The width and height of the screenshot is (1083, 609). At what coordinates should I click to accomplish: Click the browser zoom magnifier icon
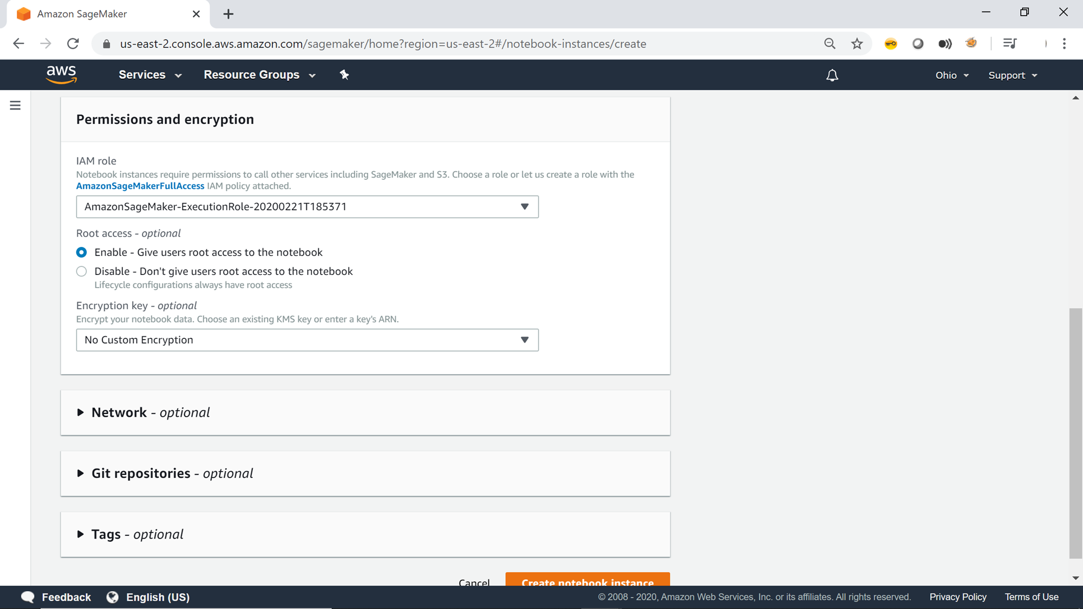pyautogui.click(x=830, y=44)
